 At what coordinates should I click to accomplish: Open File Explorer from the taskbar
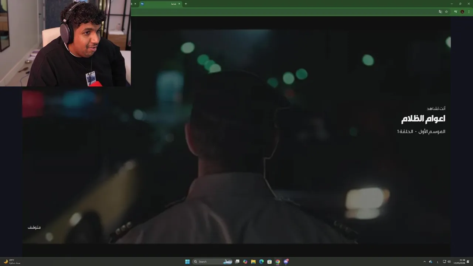[x=253, y=262]
